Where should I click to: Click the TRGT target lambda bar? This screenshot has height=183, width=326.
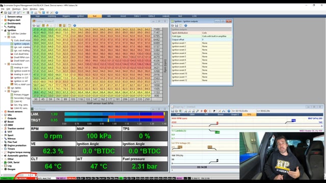(x=115, y=120)
